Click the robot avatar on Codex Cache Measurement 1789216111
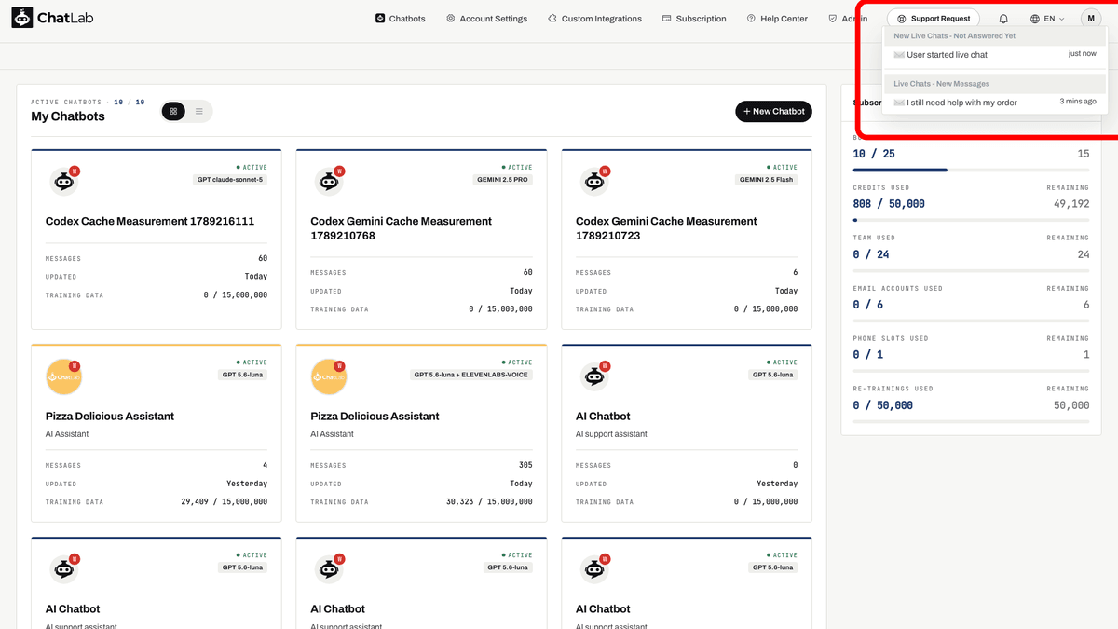Viewport: 1118px width, 629px height. (64, 182)
